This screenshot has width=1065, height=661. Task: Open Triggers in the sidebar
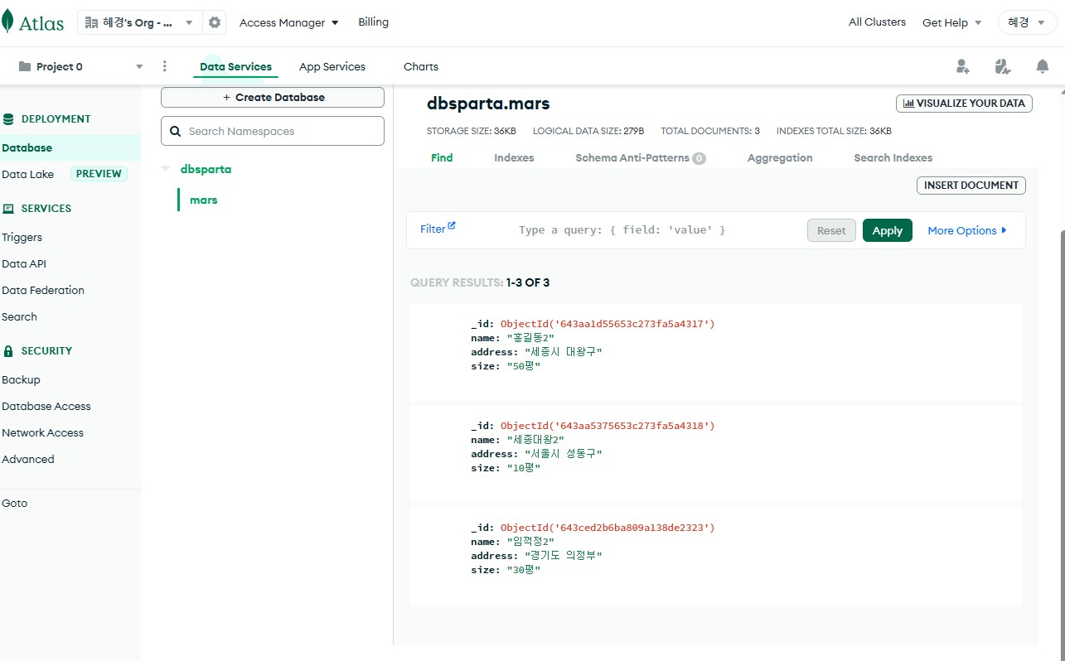(x=22, y=237)
